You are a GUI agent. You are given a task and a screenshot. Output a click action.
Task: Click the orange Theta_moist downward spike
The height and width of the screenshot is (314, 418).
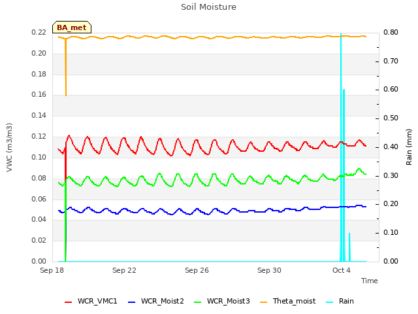[66, 67]
